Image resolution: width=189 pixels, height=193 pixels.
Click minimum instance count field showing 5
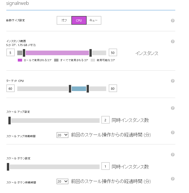[x=10, y=53]
